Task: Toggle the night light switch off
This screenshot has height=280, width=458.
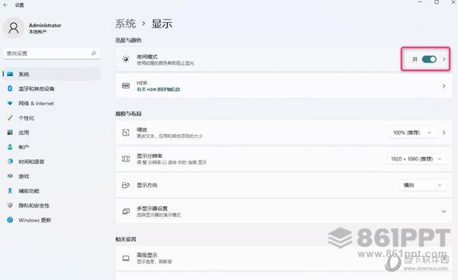Action: coord(429,60)
